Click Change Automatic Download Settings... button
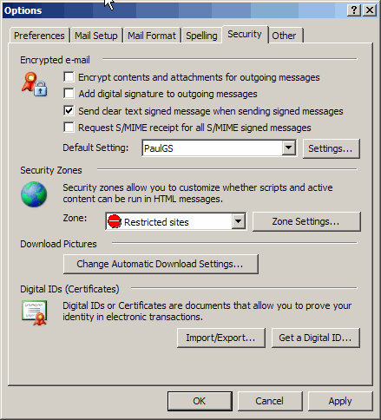 click(161, 264)
